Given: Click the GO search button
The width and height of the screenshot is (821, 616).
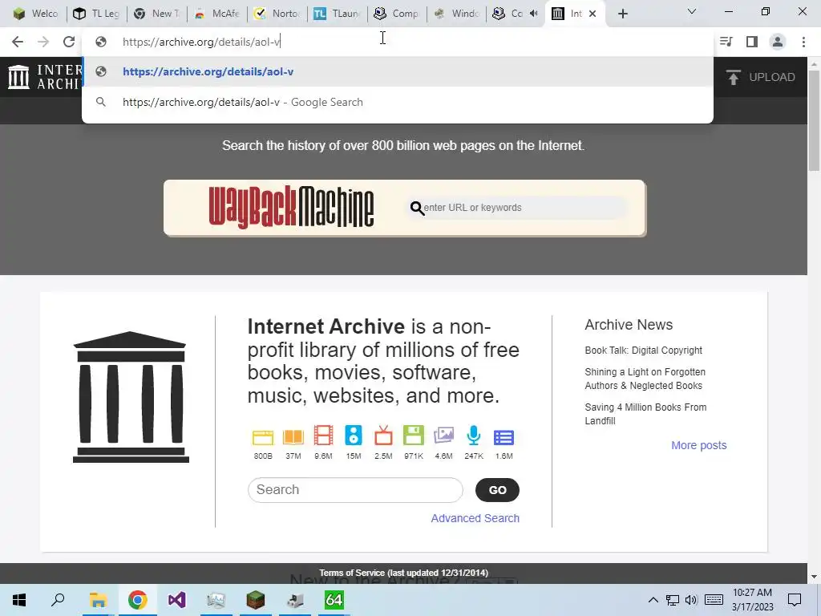Looking at the screenshot, I should (497, 490).
